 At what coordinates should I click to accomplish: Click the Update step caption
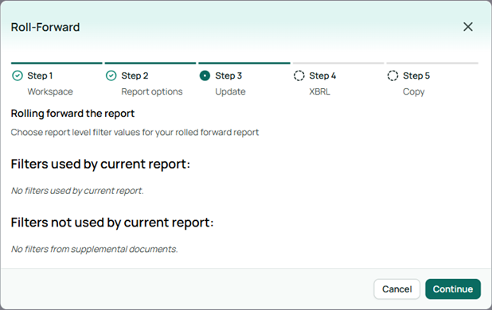230,91
